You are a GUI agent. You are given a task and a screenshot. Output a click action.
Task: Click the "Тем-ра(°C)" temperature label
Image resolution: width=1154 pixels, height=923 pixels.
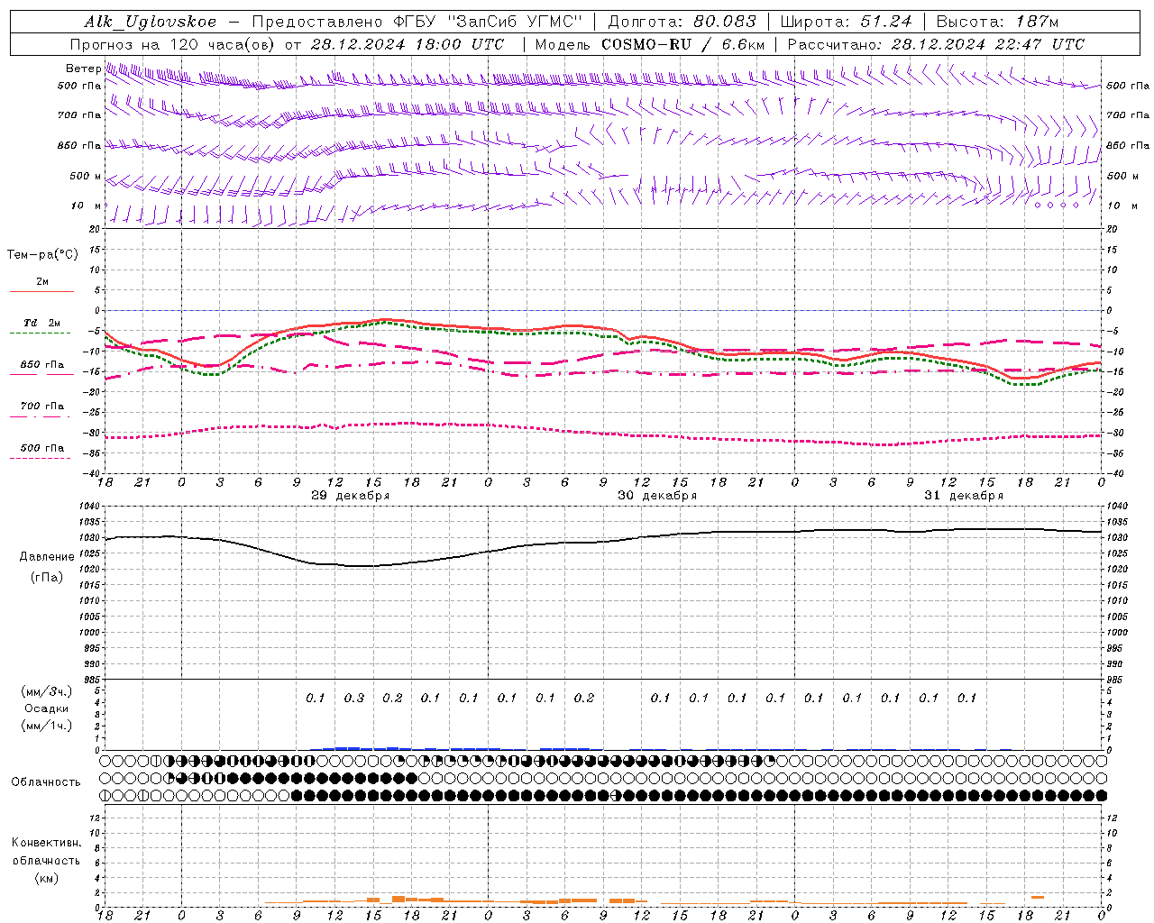[42, 255]
